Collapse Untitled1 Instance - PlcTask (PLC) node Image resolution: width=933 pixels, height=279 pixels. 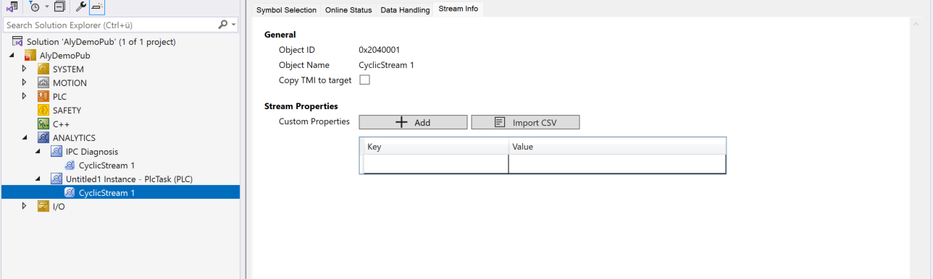(38, 179)
